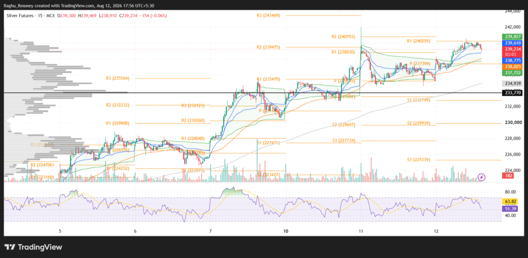Click the red 239,234 last price tag

pos(512,49)
